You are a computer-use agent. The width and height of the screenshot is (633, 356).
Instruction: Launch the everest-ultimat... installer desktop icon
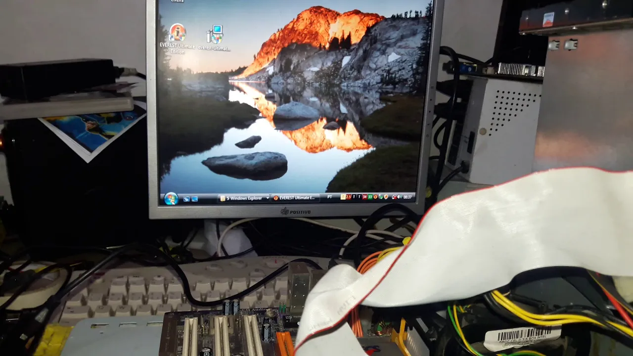214,38
